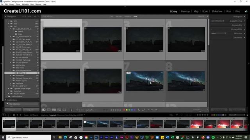This screenshot has width=250, height=140.
Task: Go forward in filmstrip navigation
Action: point(20,115)
